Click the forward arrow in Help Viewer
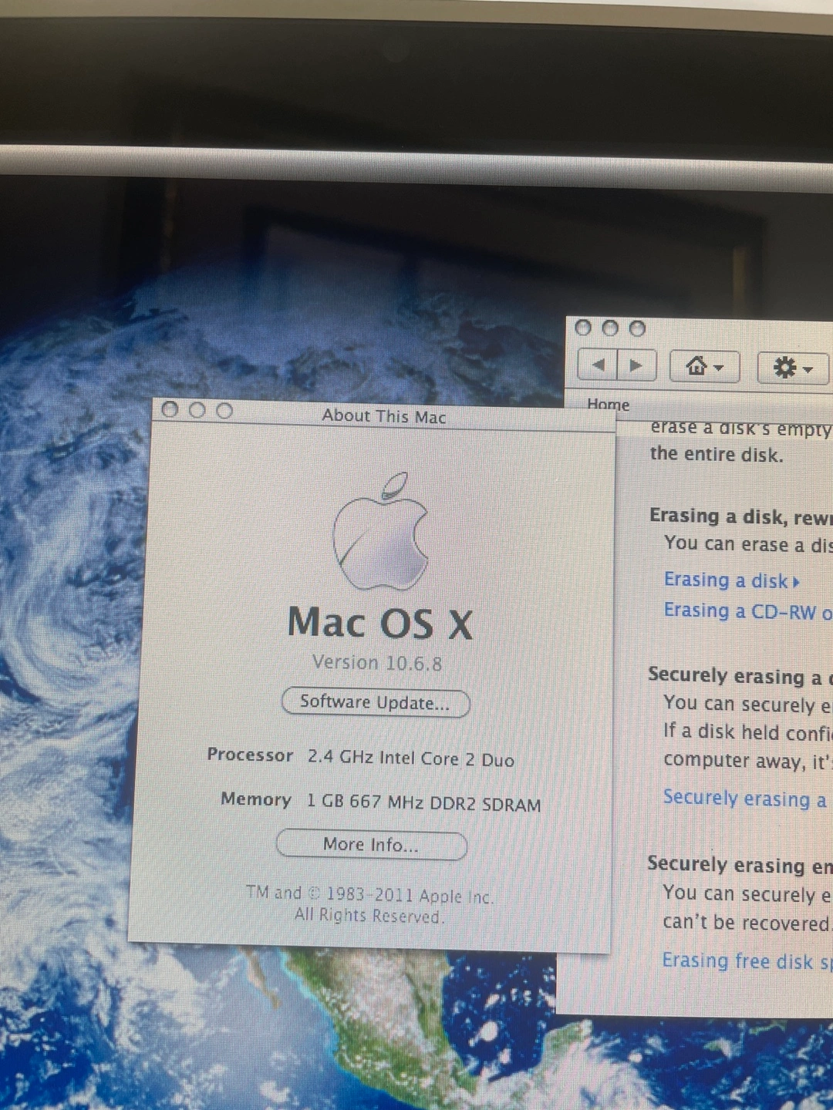This screenshot has height=1110, width=833. click(x=636, y=365)
